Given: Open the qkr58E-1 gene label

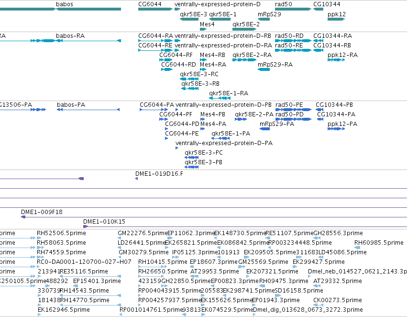Looking at the screenshot, I should click(223, 14).
